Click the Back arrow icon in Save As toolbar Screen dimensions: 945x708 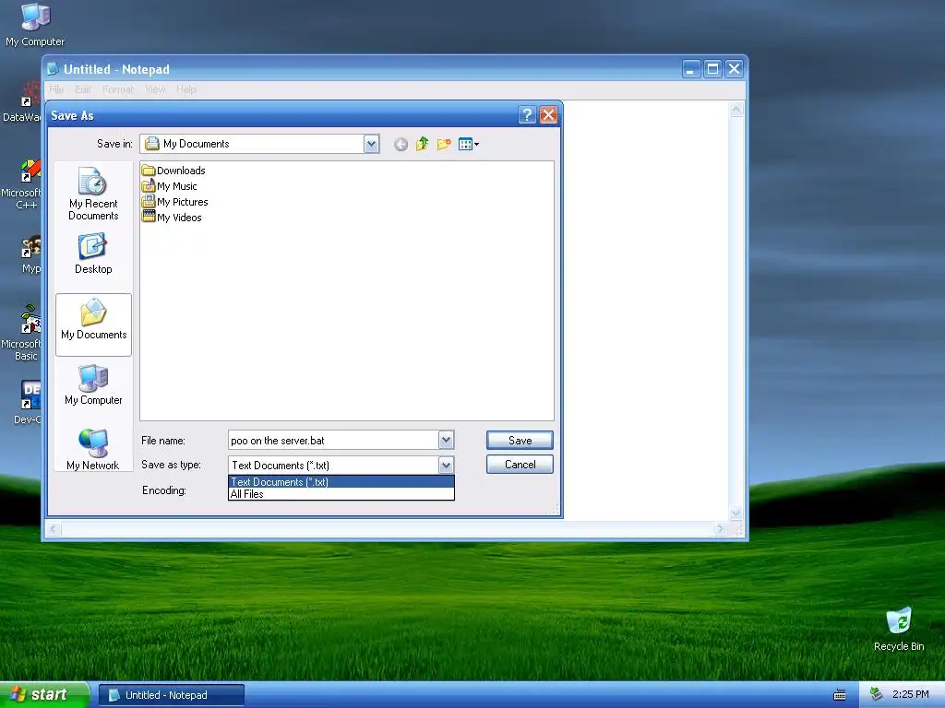401,145
